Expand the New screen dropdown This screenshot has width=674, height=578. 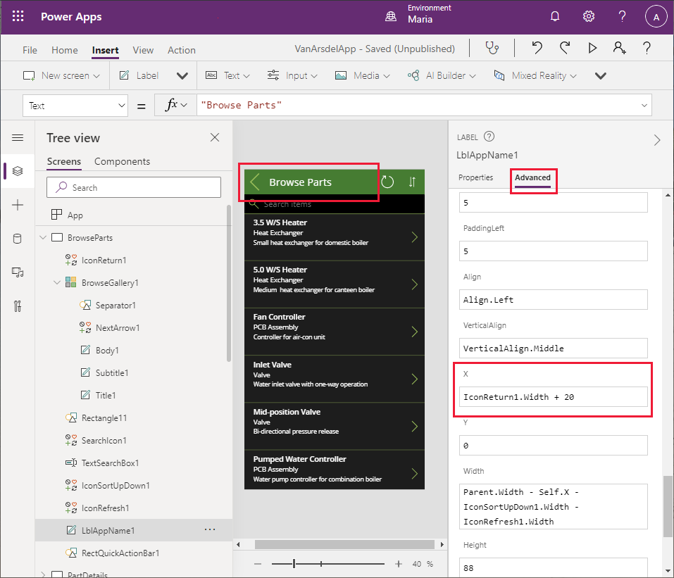coord(96,75)
